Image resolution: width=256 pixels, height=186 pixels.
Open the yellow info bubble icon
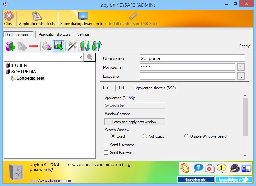click(221, 168)
